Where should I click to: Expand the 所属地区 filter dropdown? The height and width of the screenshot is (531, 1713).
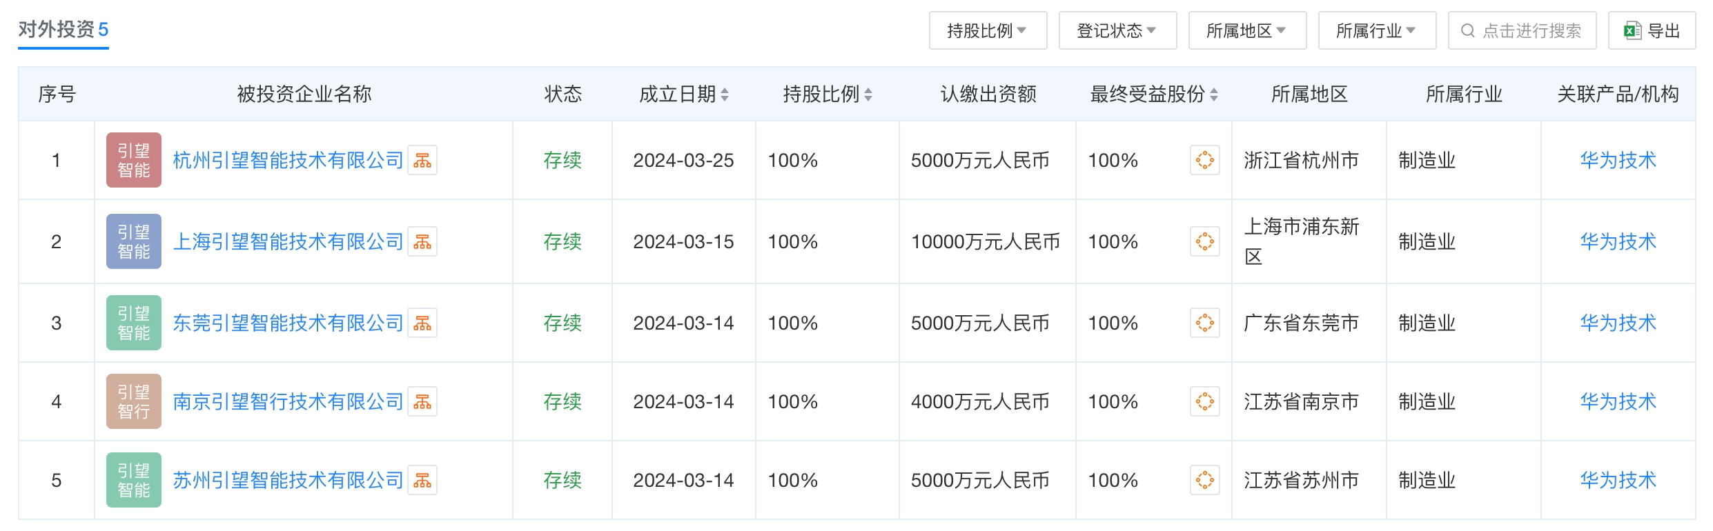[1247, 31]
